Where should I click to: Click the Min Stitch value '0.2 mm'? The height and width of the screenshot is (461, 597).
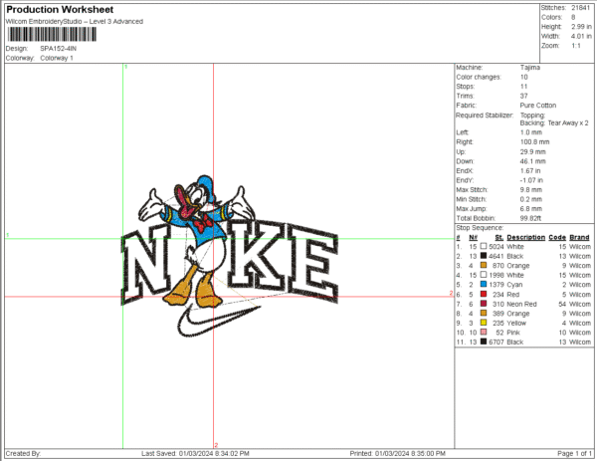point(531,200)
